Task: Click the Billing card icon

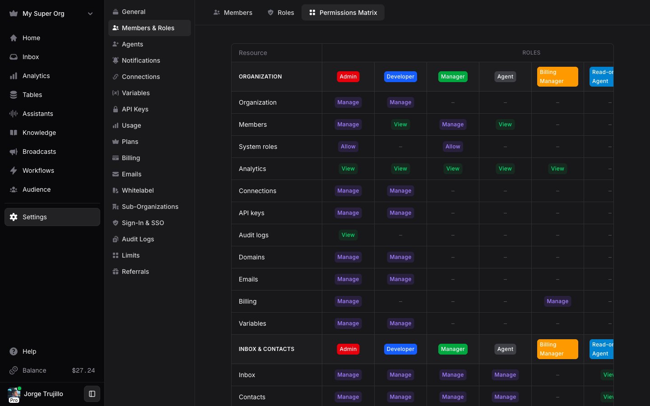Action: (x=116, y=158)
